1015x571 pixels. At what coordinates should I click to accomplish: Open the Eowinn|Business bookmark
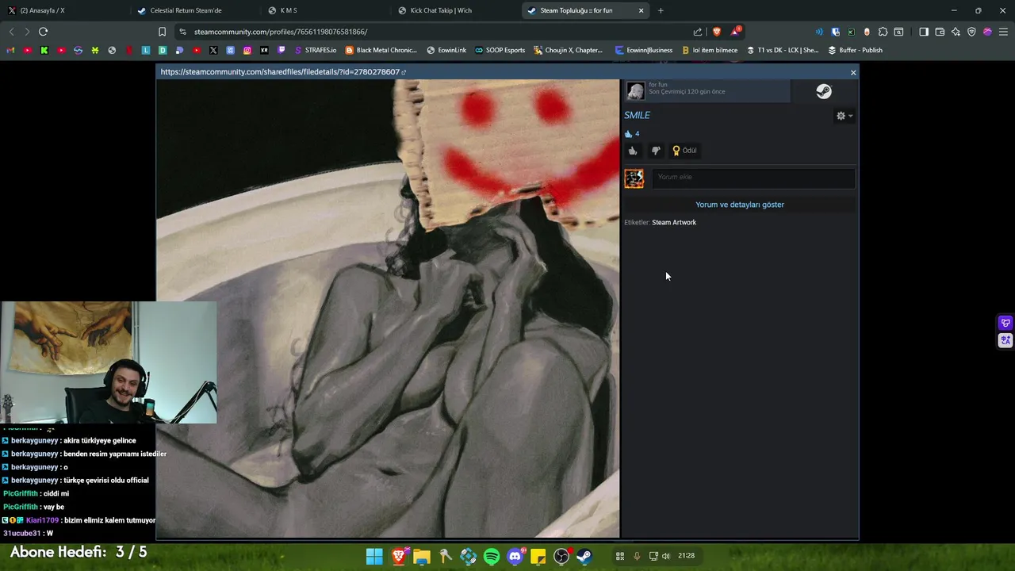644,50
